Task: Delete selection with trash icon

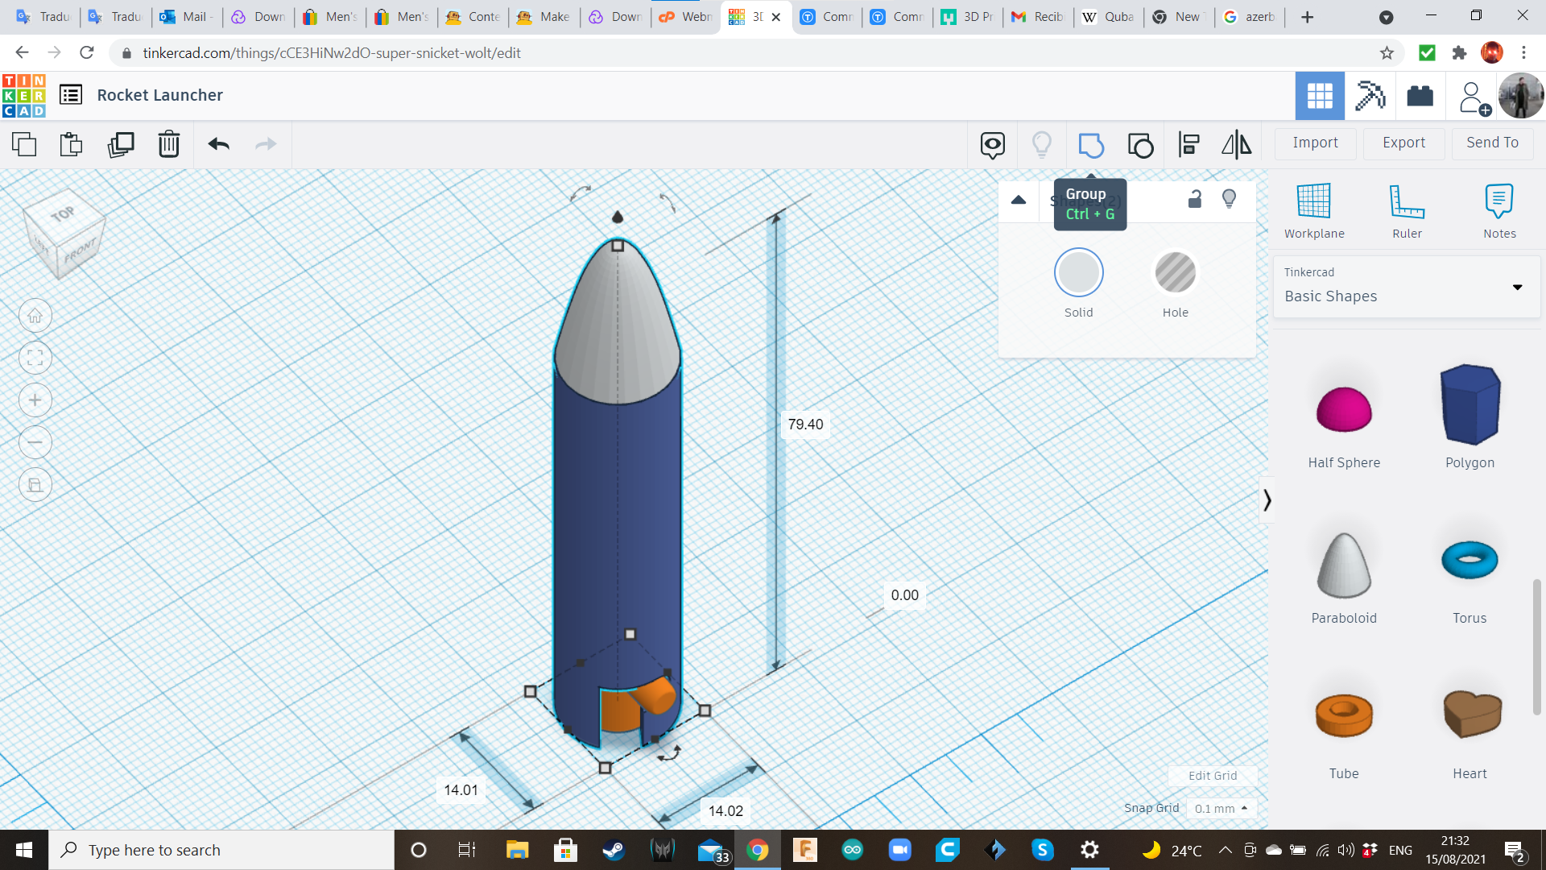Action: coord(169,145)
